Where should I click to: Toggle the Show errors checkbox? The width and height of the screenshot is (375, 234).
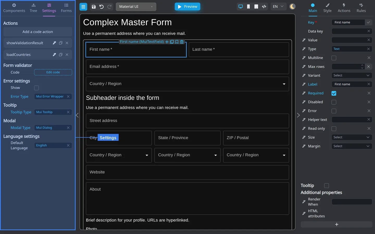[x=36, y=88]
